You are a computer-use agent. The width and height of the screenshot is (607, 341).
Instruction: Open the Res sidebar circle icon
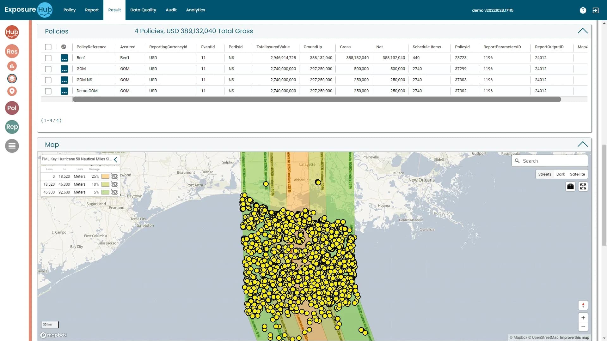[x=12, y=51]
